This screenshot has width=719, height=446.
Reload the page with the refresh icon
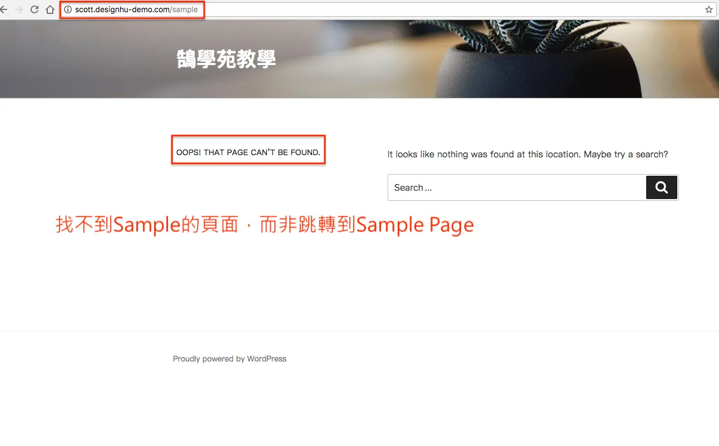(x=34, y=9)
